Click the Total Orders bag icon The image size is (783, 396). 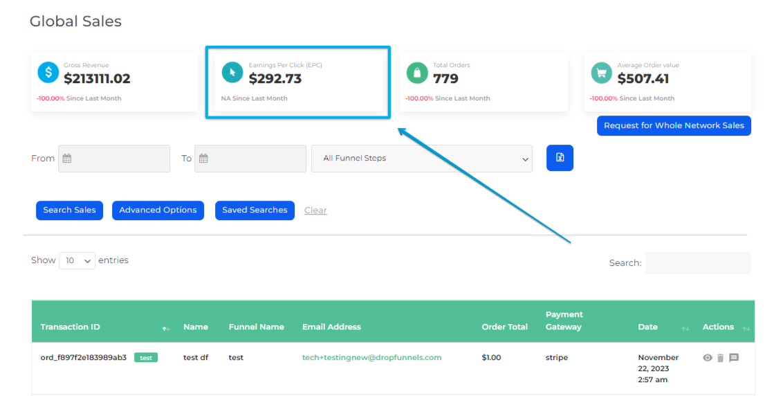coord(416,73)
